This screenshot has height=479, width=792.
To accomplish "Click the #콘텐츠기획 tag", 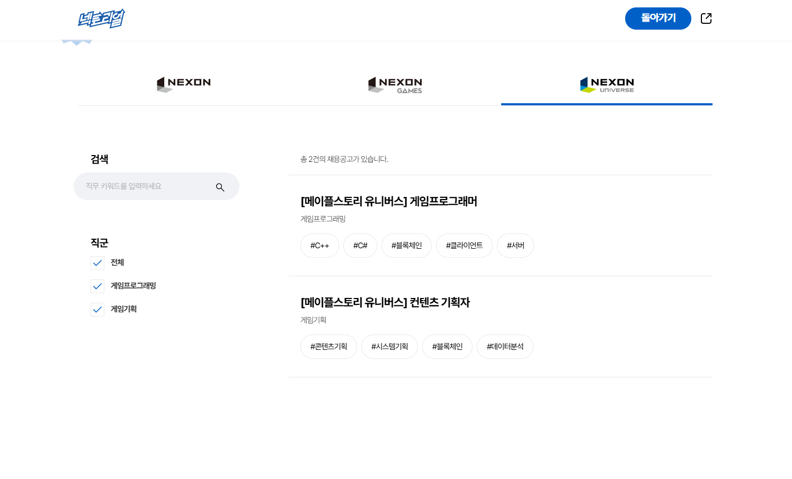I will pos(328,347).
